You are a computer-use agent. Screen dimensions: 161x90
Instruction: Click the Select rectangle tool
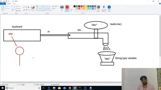(x=13, y=7)
